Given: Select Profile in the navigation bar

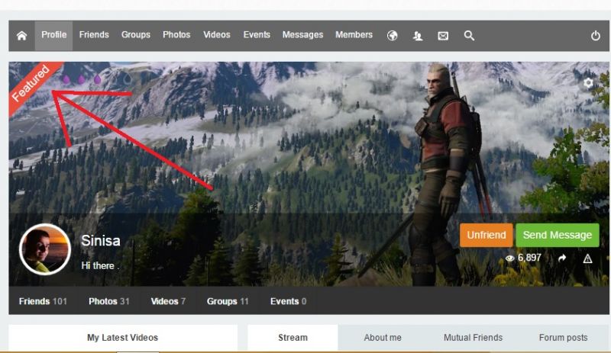Looking at the screenshot, I should [x=53, y=35].
